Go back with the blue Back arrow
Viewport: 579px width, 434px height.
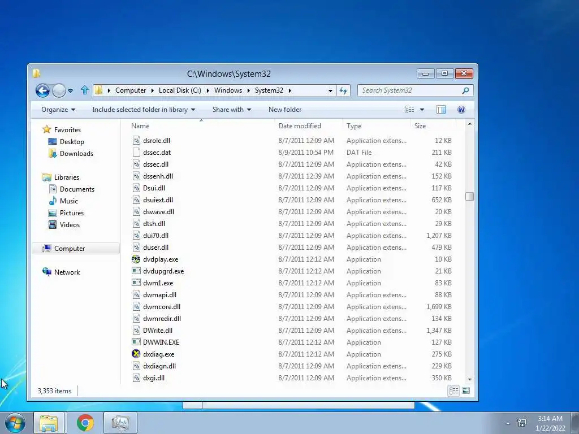pos(42,90)
